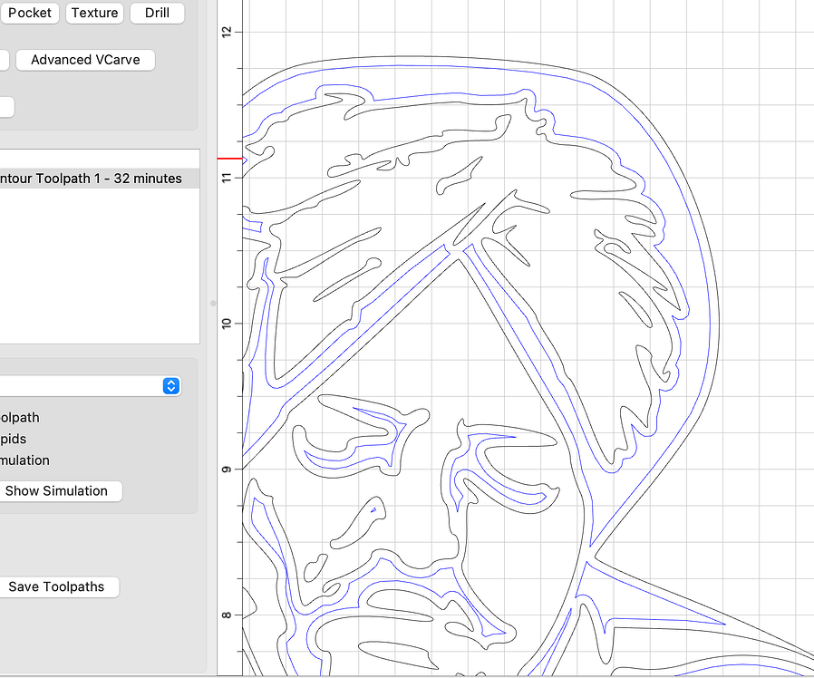Click Show Simulation
Screen dimensions: 814x678
click(61, 490)
